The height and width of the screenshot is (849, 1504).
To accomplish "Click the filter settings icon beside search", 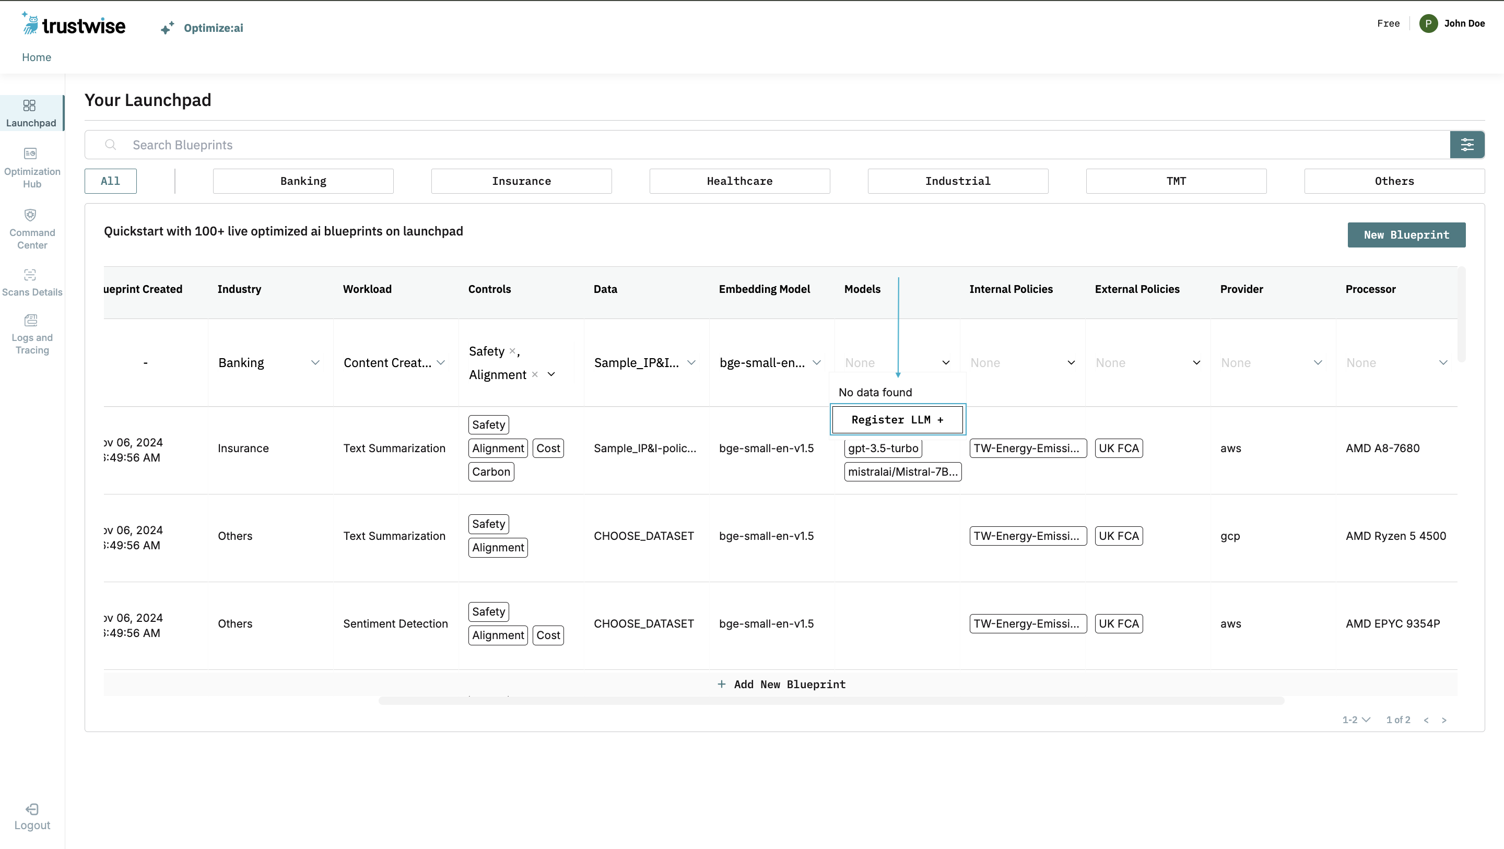I will 1466,145.
